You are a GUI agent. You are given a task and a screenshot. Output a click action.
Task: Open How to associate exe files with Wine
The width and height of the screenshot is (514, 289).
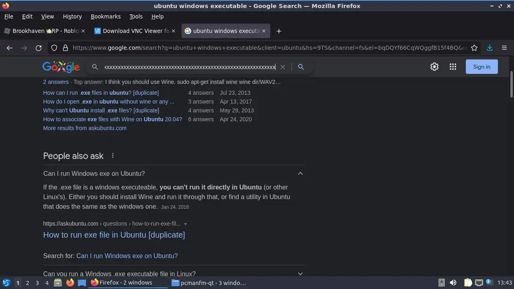[112, 119]
